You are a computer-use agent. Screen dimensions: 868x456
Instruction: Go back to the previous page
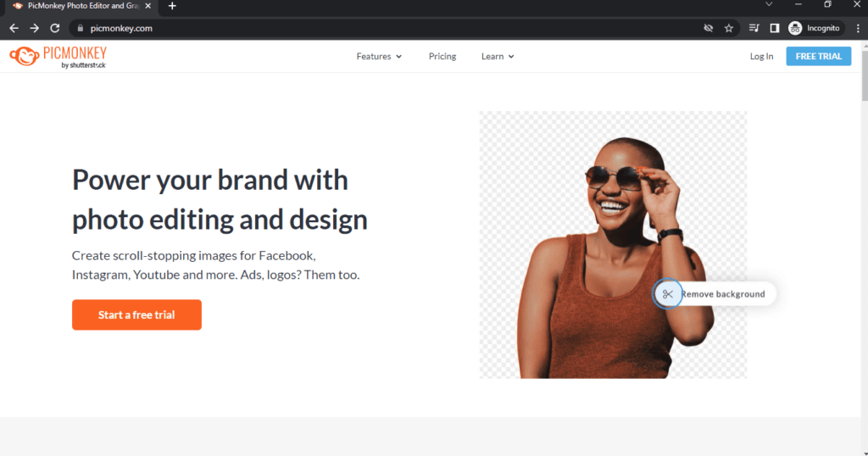coord(14,28)
